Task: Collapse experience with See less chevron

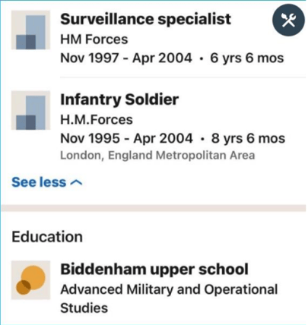Action: point(76,182)
